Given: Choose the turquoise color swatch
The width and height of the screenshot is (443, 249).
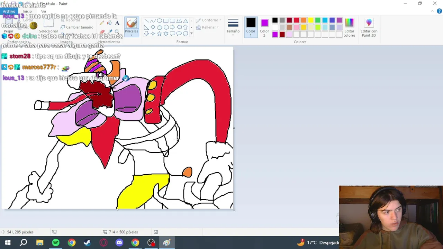Looking at the screenshot, I should [325, 20].
